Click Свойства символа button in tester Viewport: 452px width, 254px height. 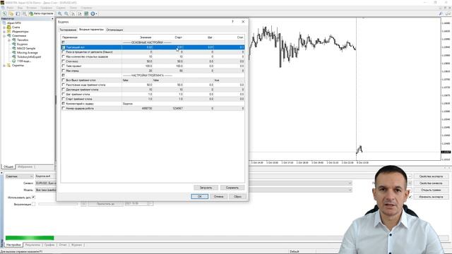coord(431,183)
